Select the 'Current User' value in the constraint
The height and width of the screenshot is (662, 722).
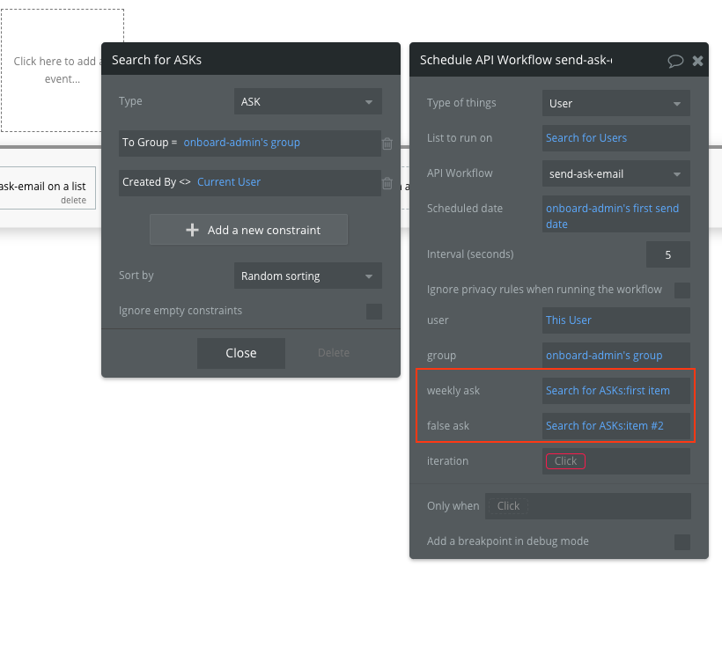(227, 182)
